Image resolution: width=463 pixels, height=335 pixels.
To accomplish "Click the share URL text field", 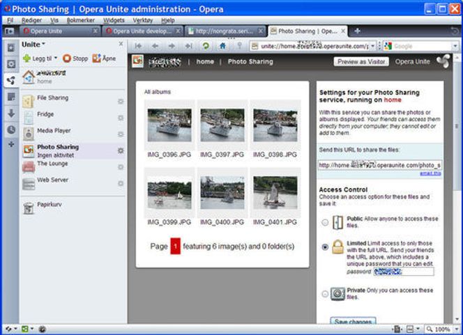I will point(380,165).
